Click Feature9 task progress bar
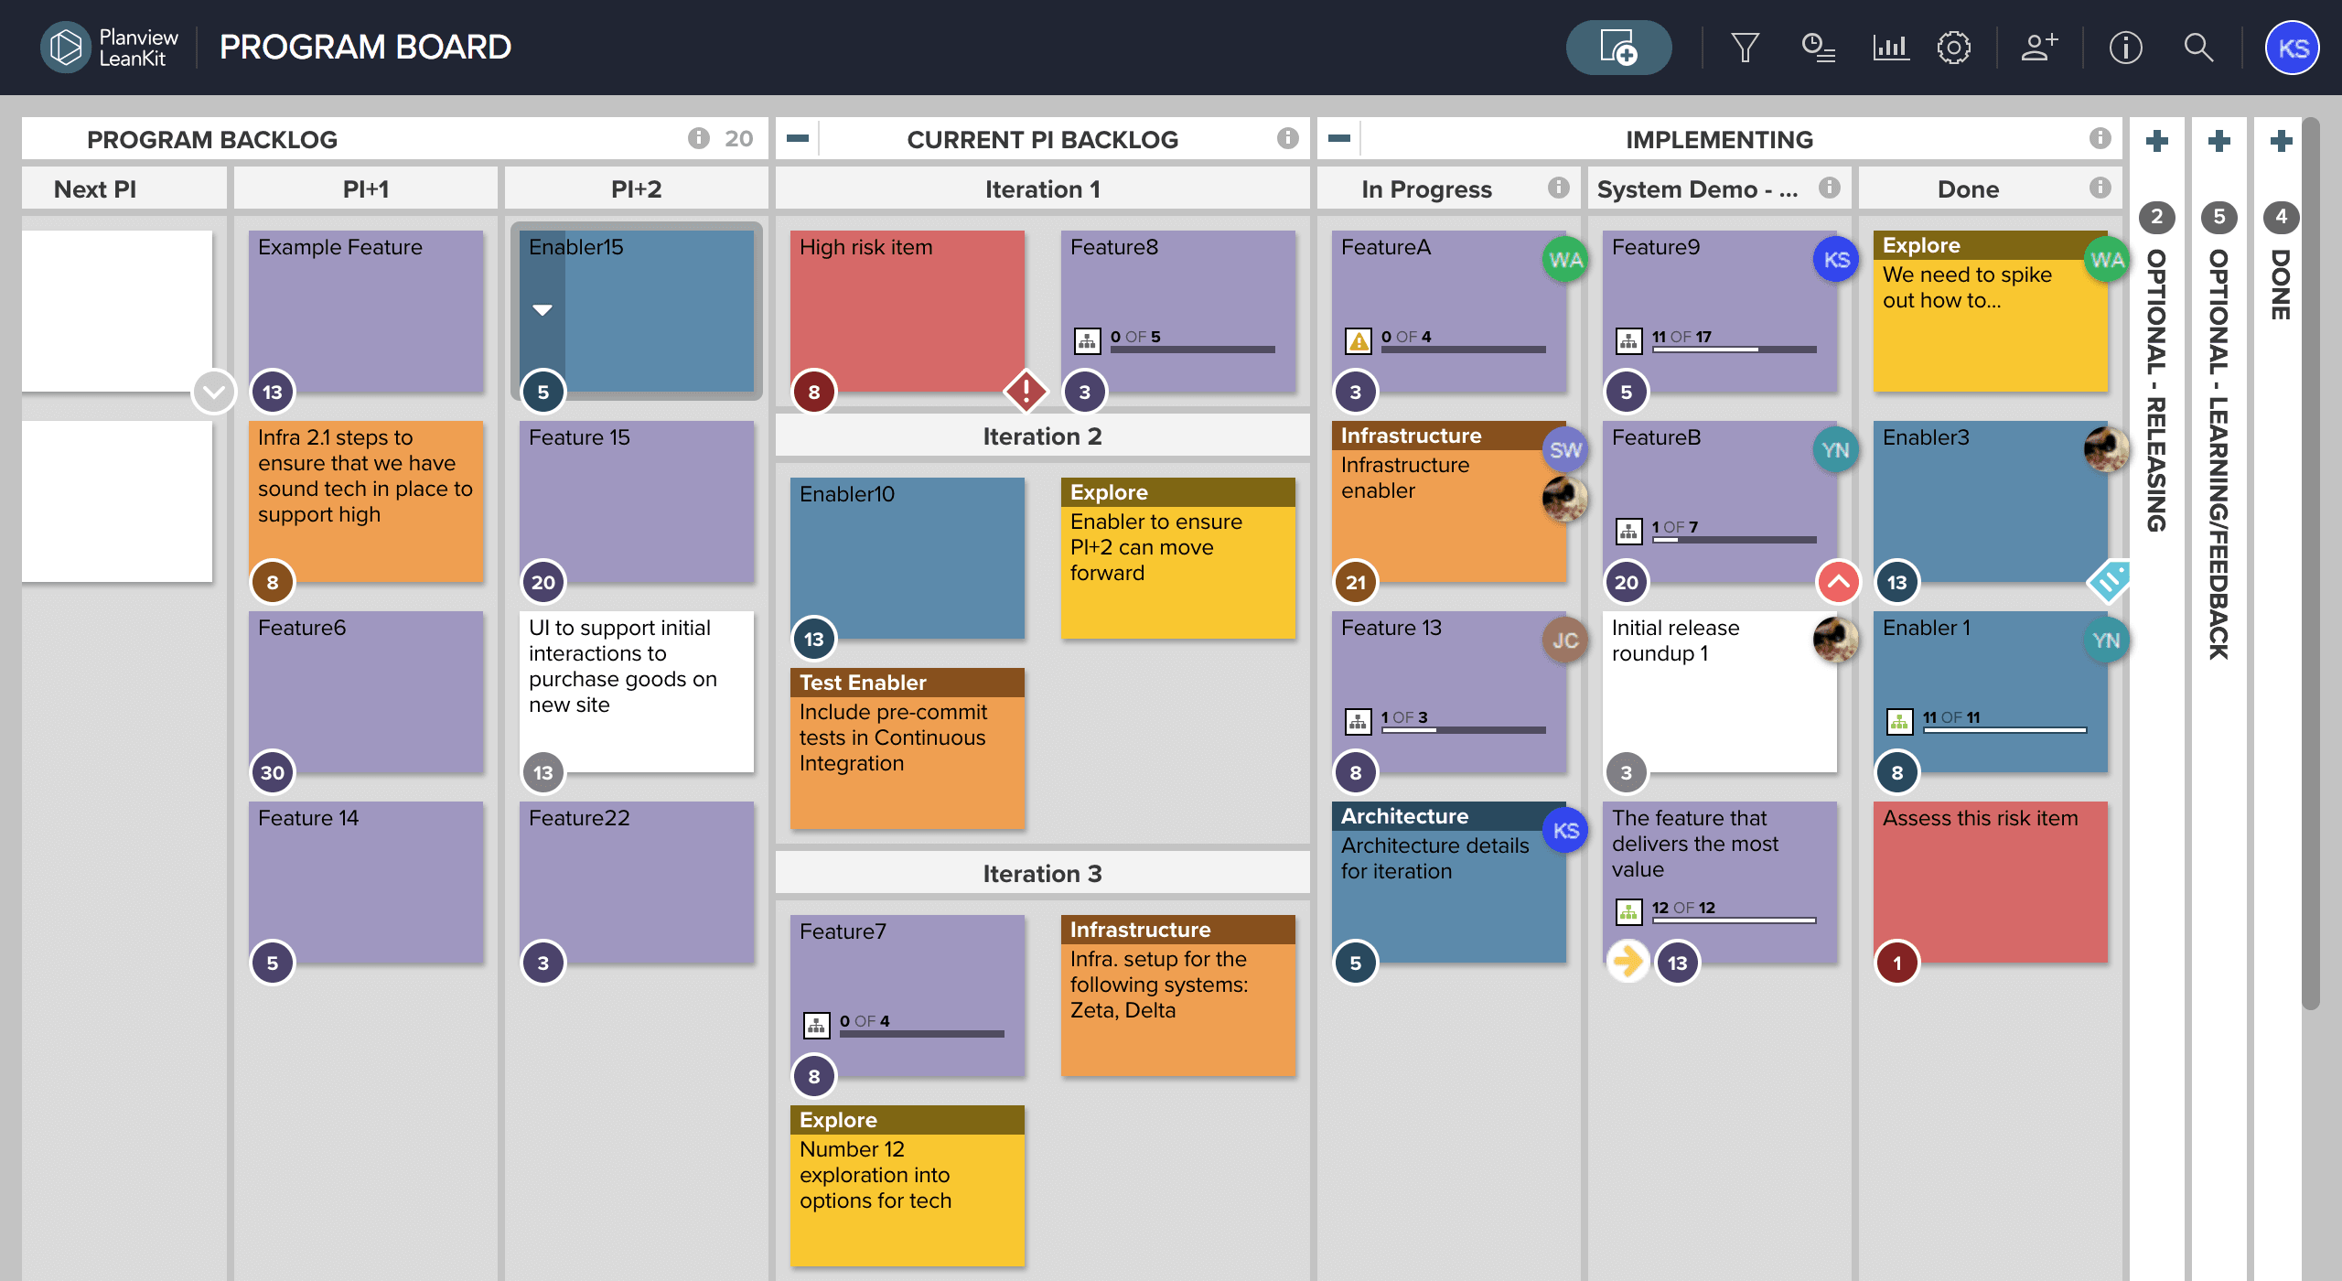The width and height of the screenshot is (2342, 1281). click(1734, 349)
